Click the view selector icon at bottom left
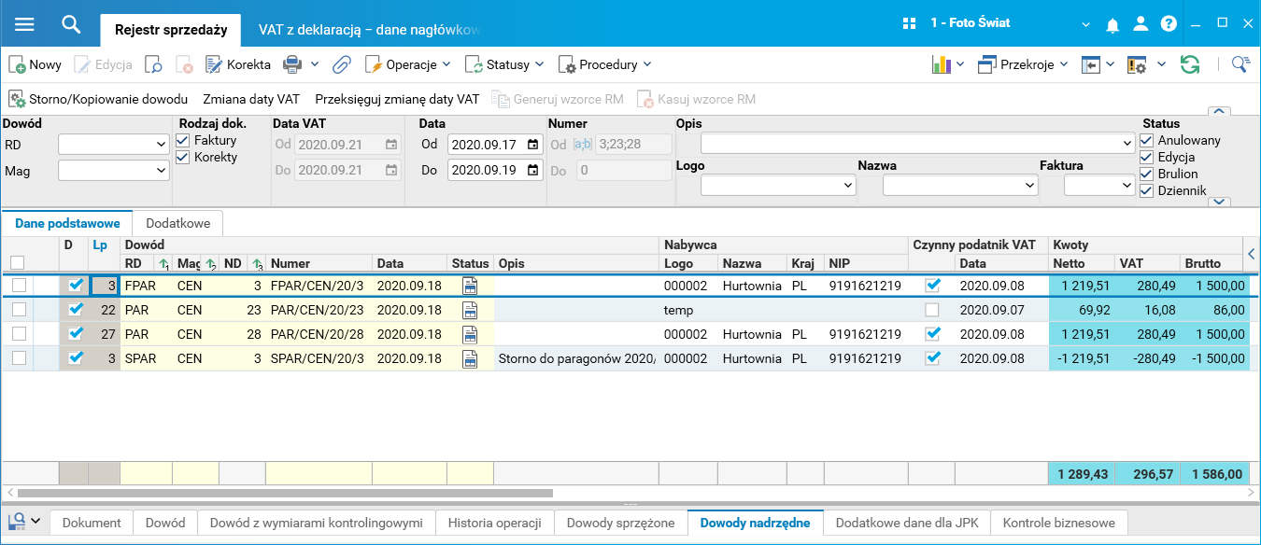The image size is (1261, 545). coord(17,521)
